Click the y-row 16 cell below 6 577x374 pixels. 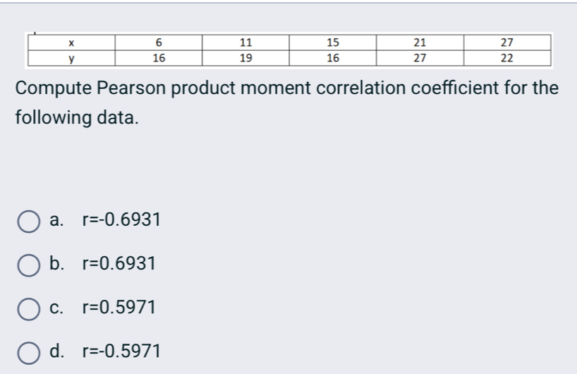pyautogui.click(x=159, y=58)
